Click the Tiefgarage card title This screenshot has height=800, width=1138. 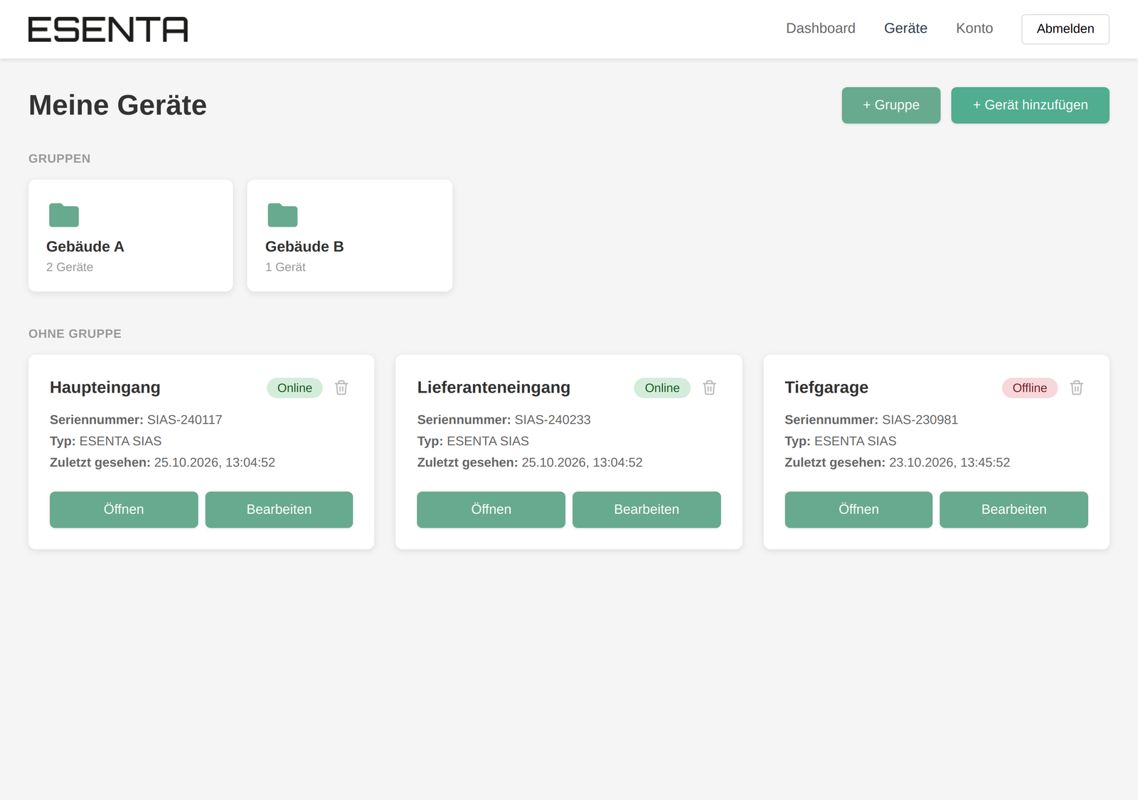(x=826, y=388)
